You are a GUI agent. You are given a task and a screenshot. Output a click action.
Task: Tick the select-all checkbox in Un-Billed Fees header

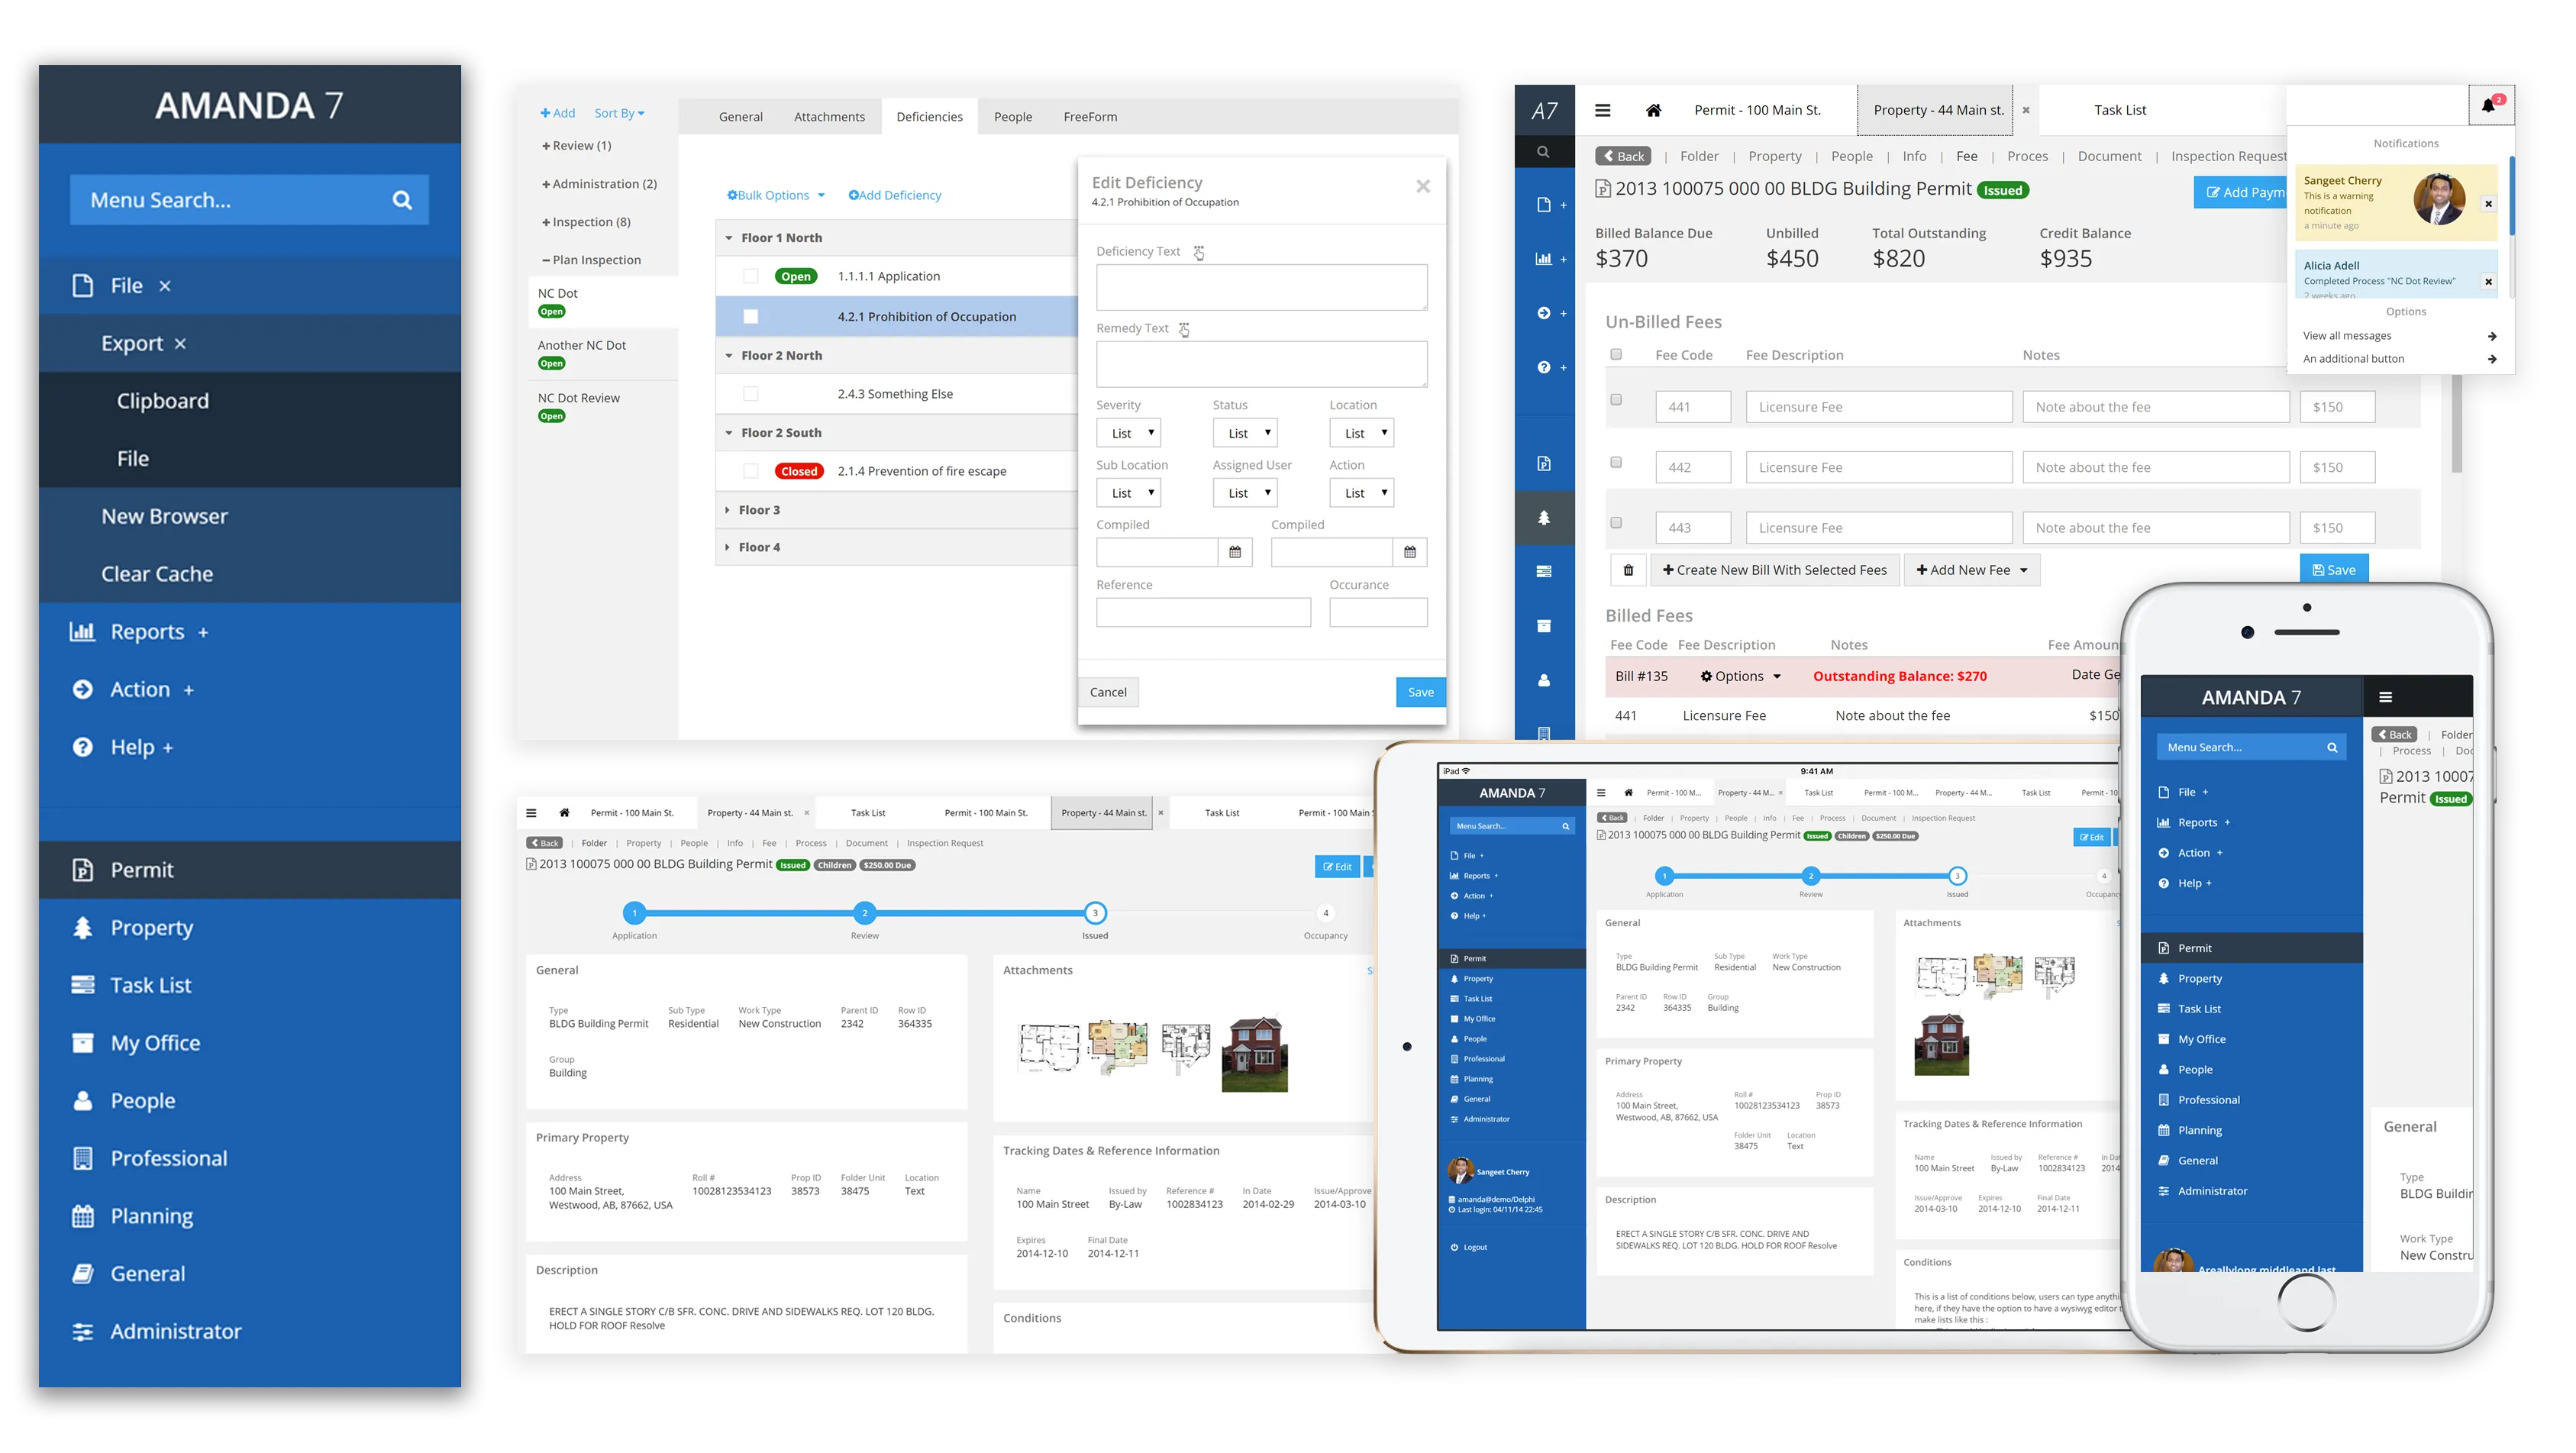[1616, 354]
